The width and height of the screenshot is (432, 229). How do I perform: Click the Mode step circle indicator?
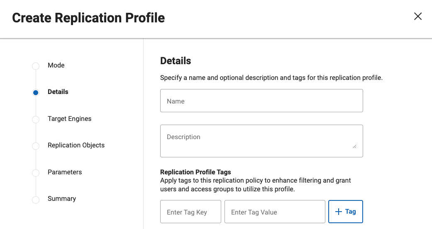pos(36,66)
